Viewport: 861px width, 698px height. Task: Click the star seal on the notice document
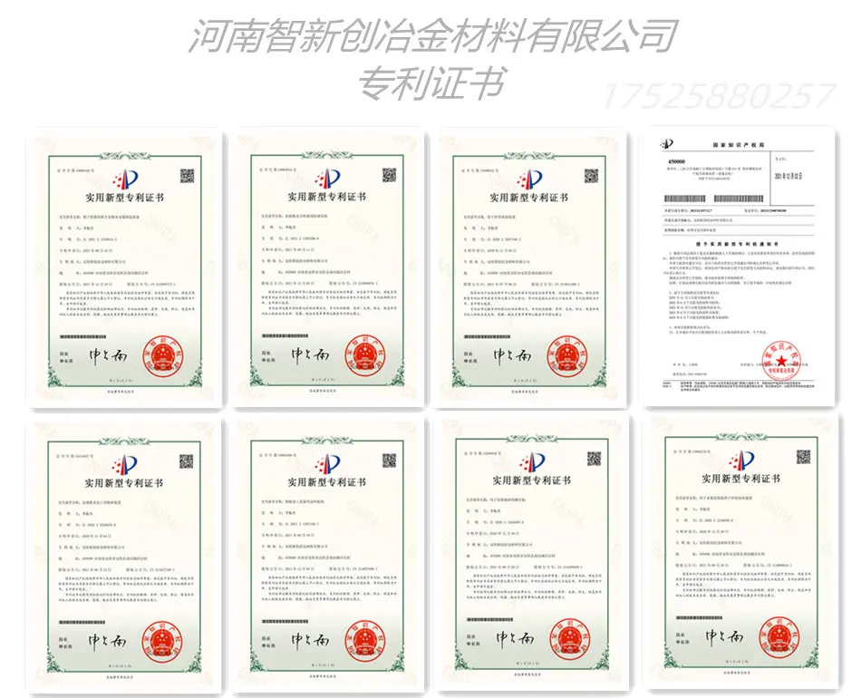(x=781, y=360)
